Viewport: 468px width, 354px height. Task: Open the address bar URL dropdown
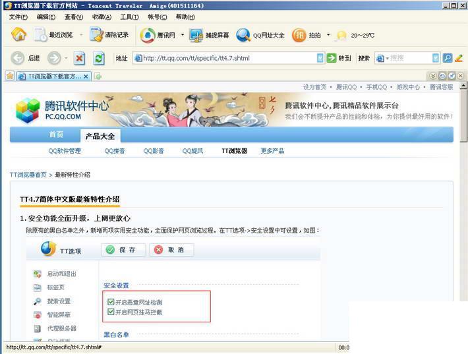320,58
